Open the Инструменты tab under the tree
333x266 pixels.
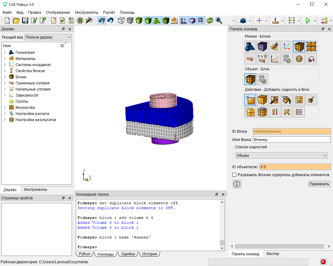click(36, 190)
